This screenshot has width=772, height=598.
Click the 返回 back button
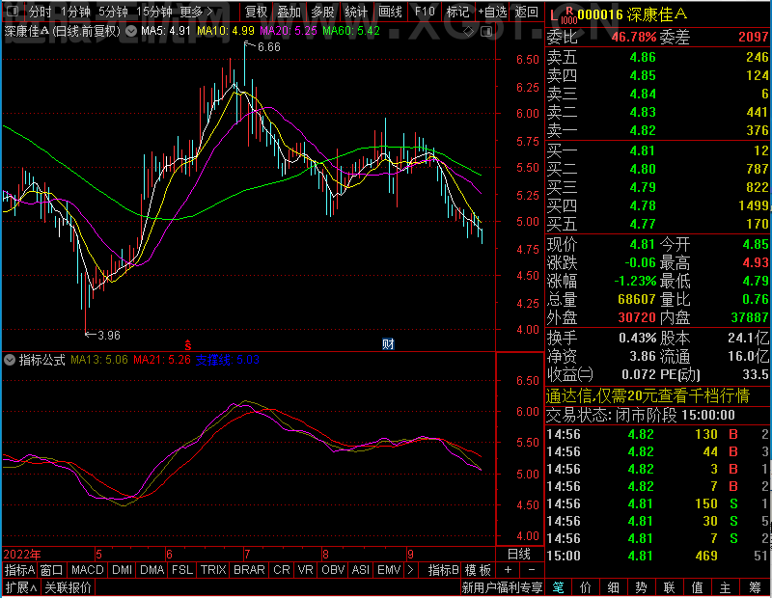click(526, 12)
